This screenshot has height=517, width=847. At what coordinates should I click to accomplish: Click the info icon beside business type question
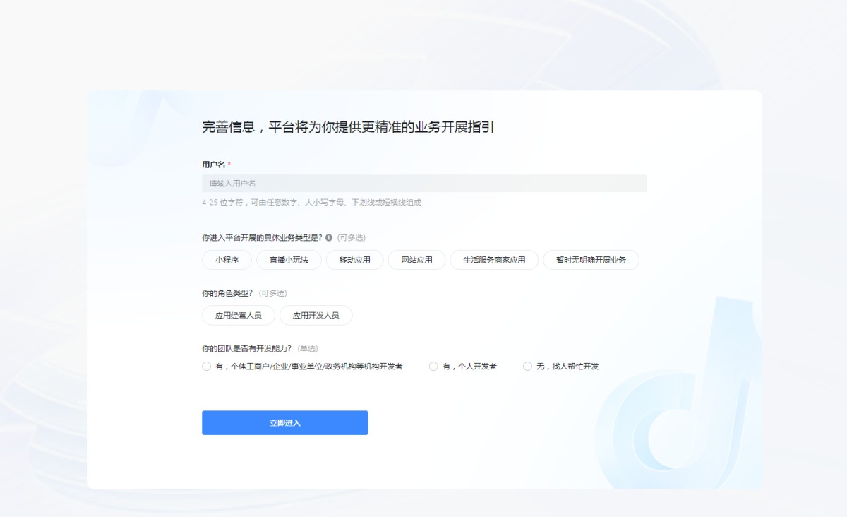tap(329, 238)
